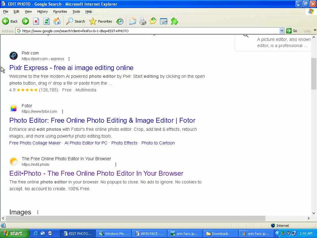Open the History menu
Image resolution: width=317 pixels, height=238 pixels.
pyautogui.click(x=42, y=11)
